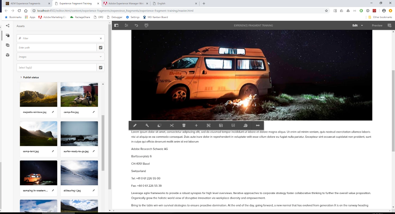Screen dimensions: 395x214
Task: Toggle the checkbox beside Select Tag(s) field
Action: click(x=101, y=68)
